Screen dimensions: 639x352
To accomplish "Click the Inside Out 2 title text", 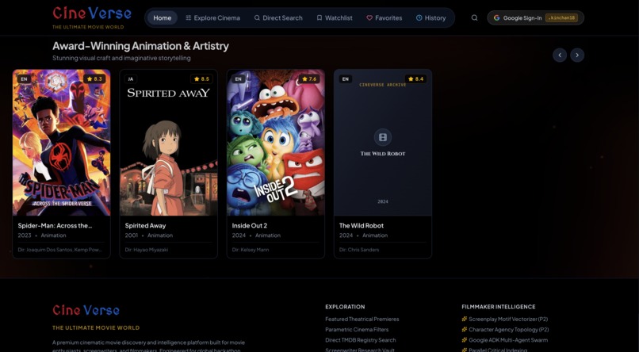I will coord(250,225).
